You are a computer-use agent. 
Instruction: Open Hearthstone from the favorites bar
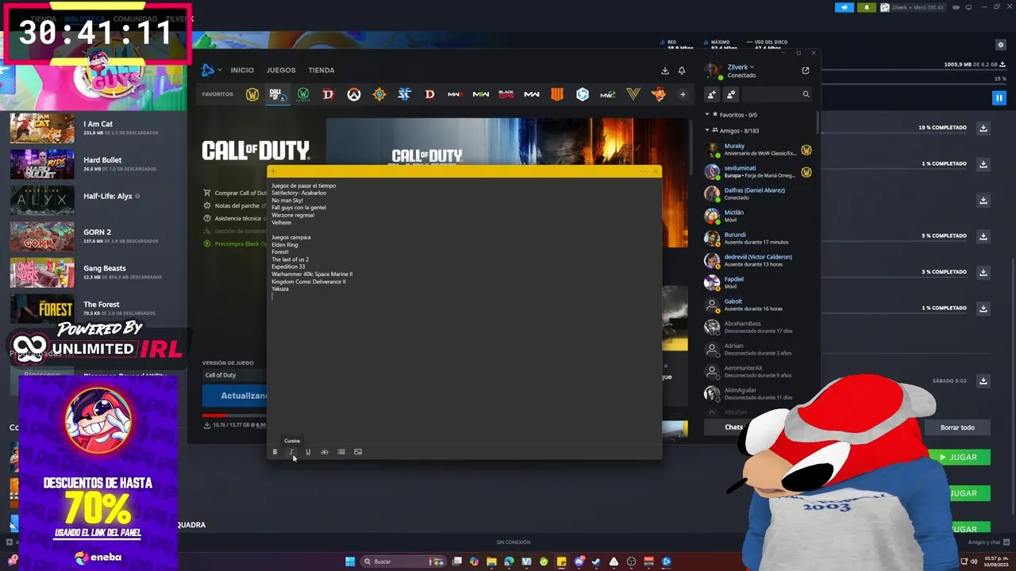(x=379, y=94)
